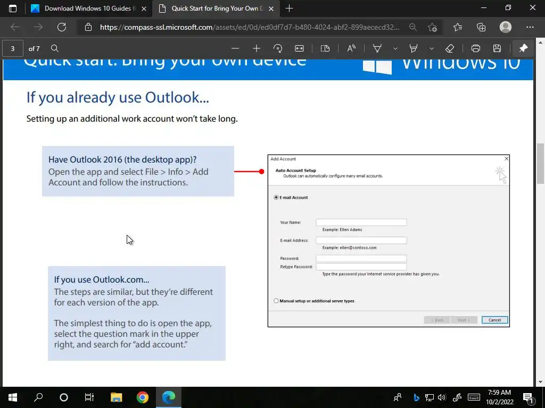This screenshot has width=545, height=408.
Task: Open the Windows Start menu
Action: tap(13, 397)
